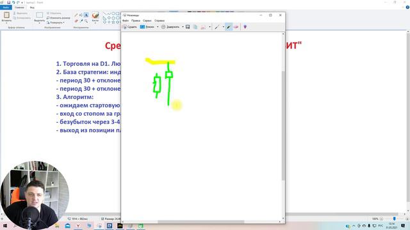This screenshot has width=410, height=230.
Task: Select the Color picker tool in Paint
Action: pos(81,21)
